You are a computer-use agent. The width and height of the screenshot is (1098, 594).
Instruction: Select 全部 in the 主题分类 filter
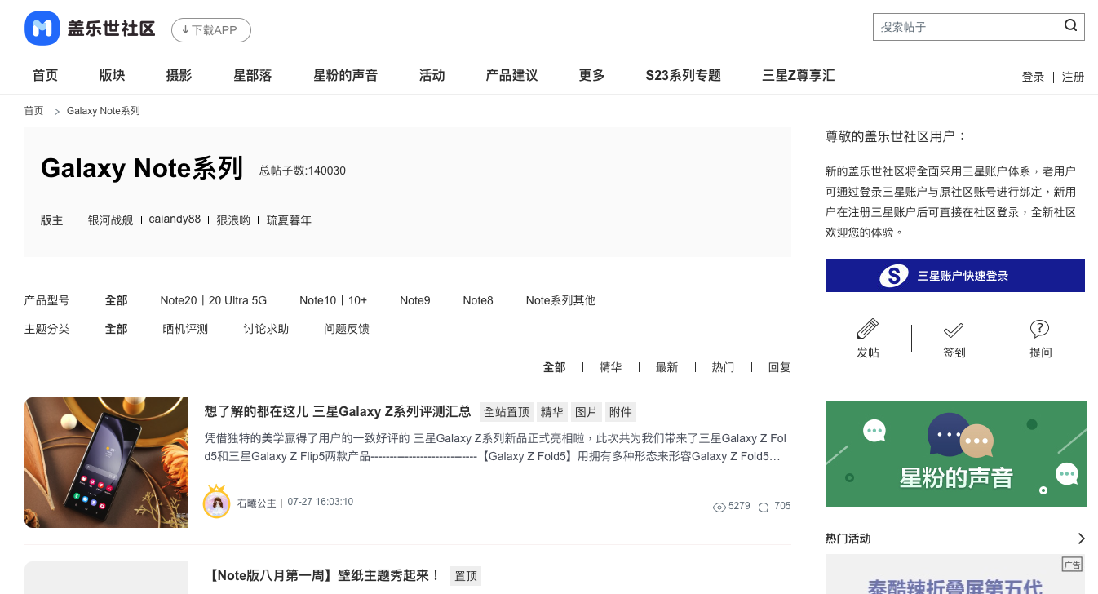point(117,329)
